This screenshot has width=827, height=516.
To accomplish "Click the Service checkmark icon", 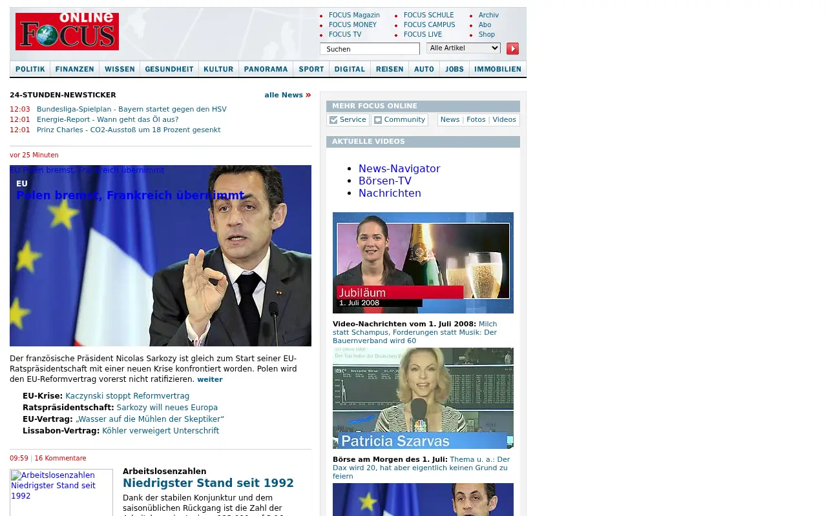I will pos(333,120).
